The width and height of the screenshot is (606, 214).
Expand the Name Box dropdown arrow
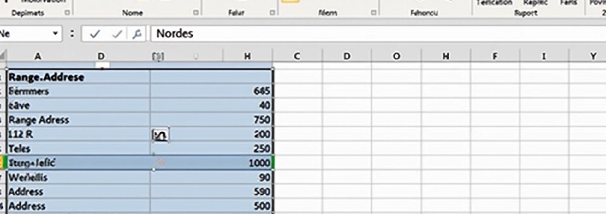click(55, 33)
